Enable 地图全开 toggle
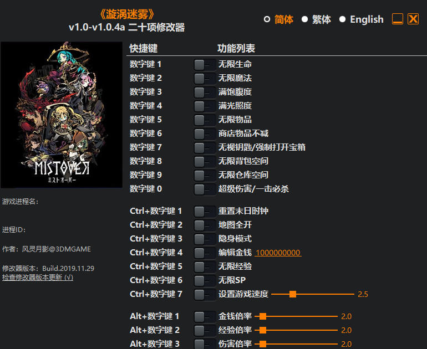The image size is (427, 349). pyautogui.click(x=205, y=225)
